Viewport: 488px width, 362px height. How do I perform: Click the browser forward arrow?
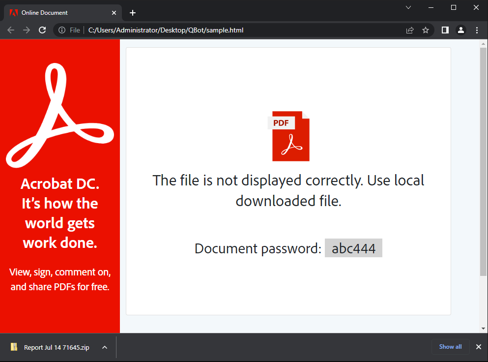click(27, 30)
